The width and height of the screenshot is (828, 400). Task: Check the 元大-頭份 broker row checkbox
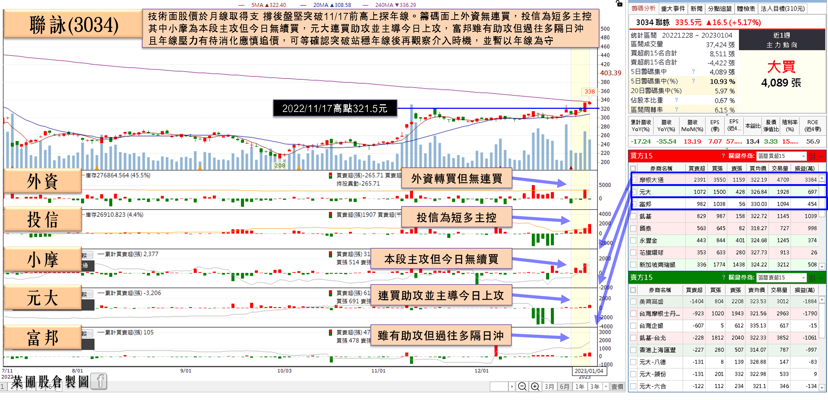click(x=633, y=374)
